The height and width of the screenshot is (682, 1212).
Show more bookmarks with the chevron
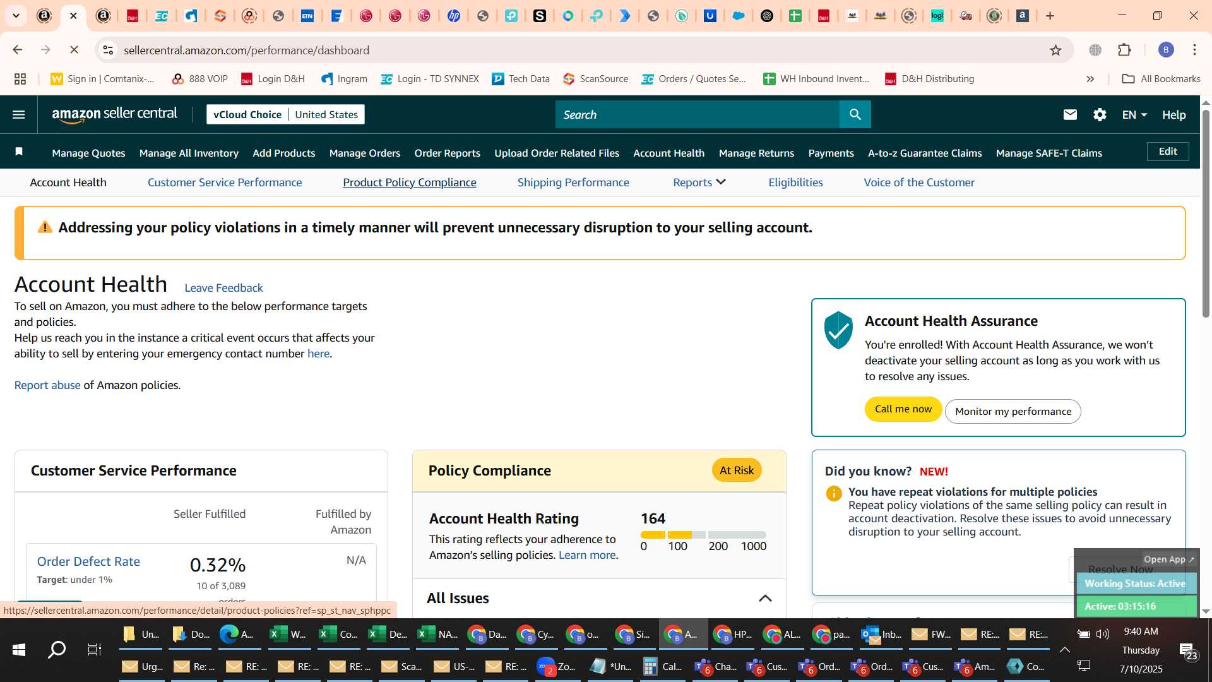click(x=1090, y=79)
